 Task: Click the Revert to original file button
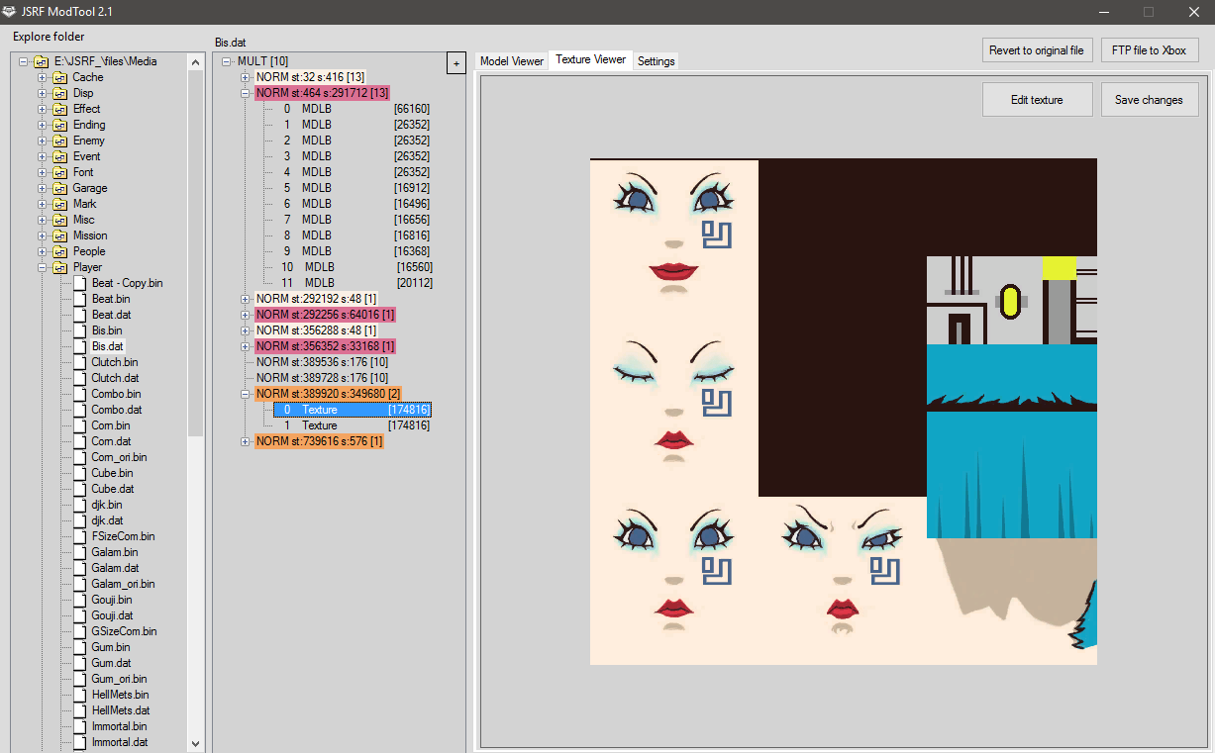pyautogui.click(x=1037, y=49)
